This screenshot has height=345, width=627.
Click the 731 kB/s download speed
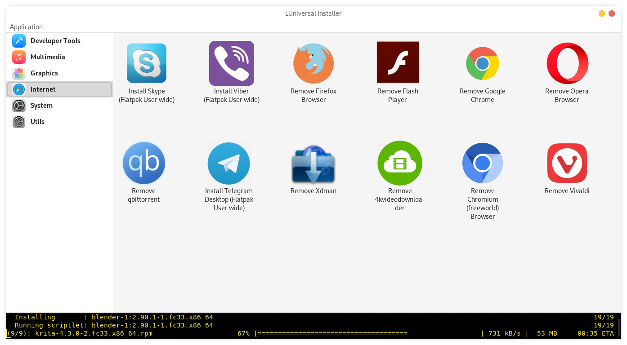click(504, 333)
